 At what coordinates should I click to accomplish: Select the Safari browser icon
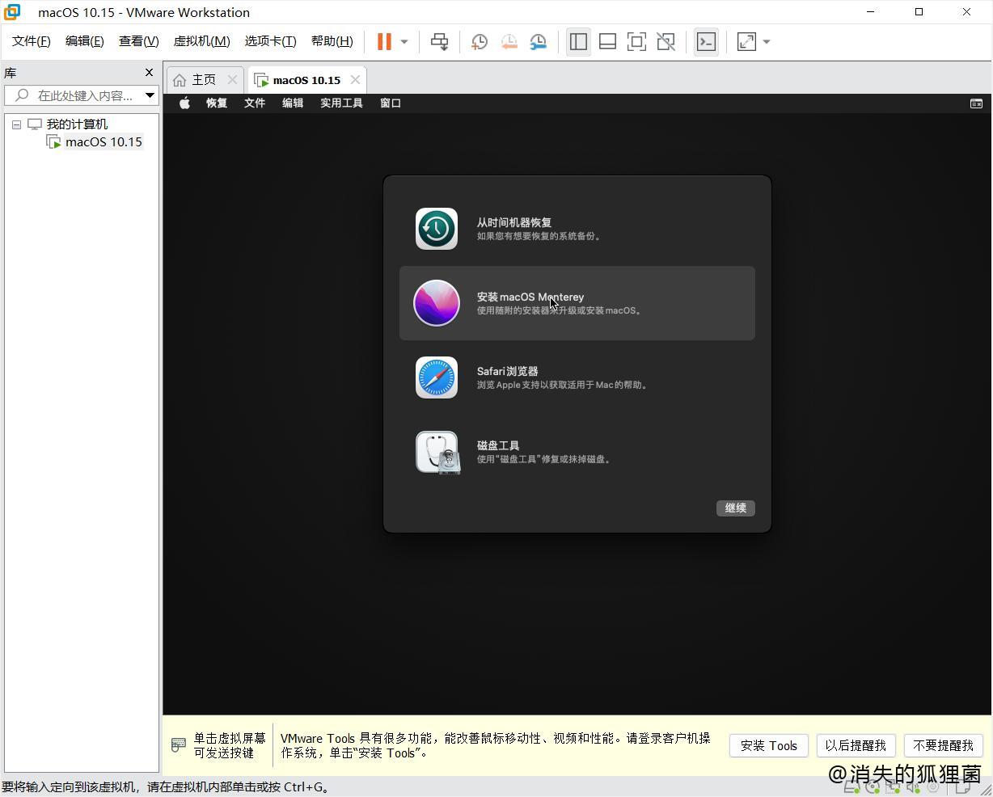437,377
